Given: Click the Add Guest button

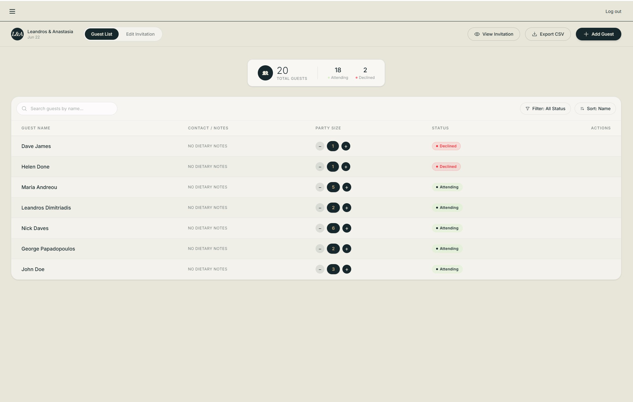Looking at the screenshot, I should (599, 34).
